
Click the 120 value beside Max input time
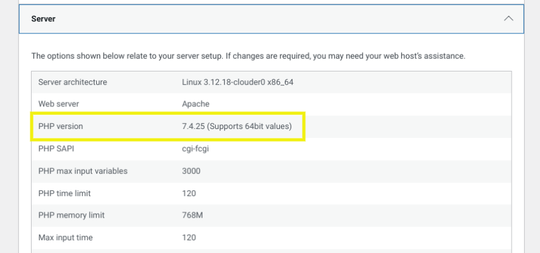[x=189, y=237]
